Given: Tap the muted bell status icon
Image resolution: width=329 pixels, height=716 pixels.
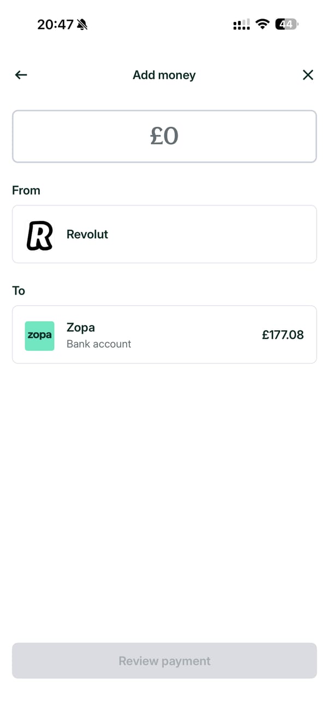Looking at the screenshot, I should coord(82,25).
